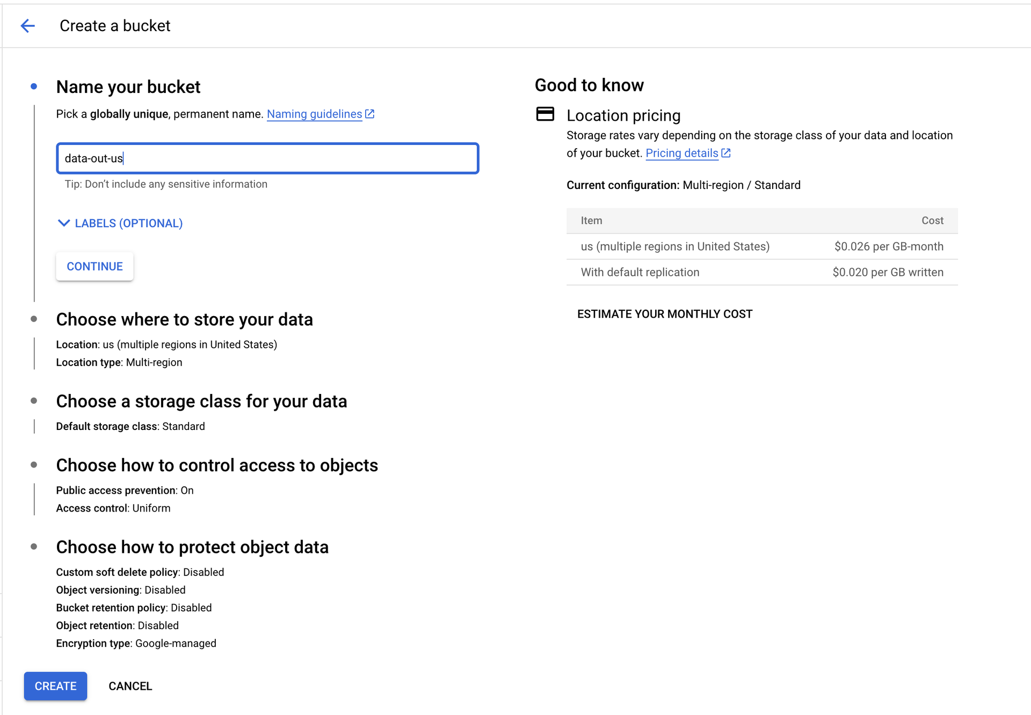Click external-link icon beside Pricing details
The width and height of the screenshot is (1031, 715).
[725, 153]
